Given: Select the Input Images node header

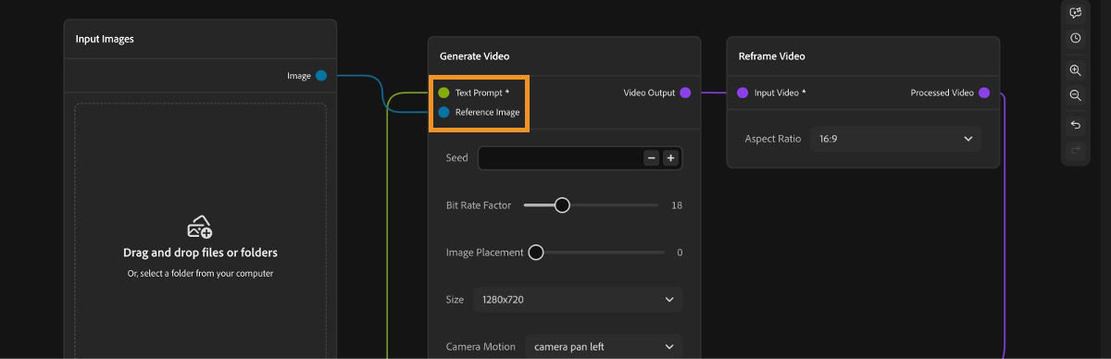Looking at the screenshot, I should pyautogui.click(x=200, y=39).
